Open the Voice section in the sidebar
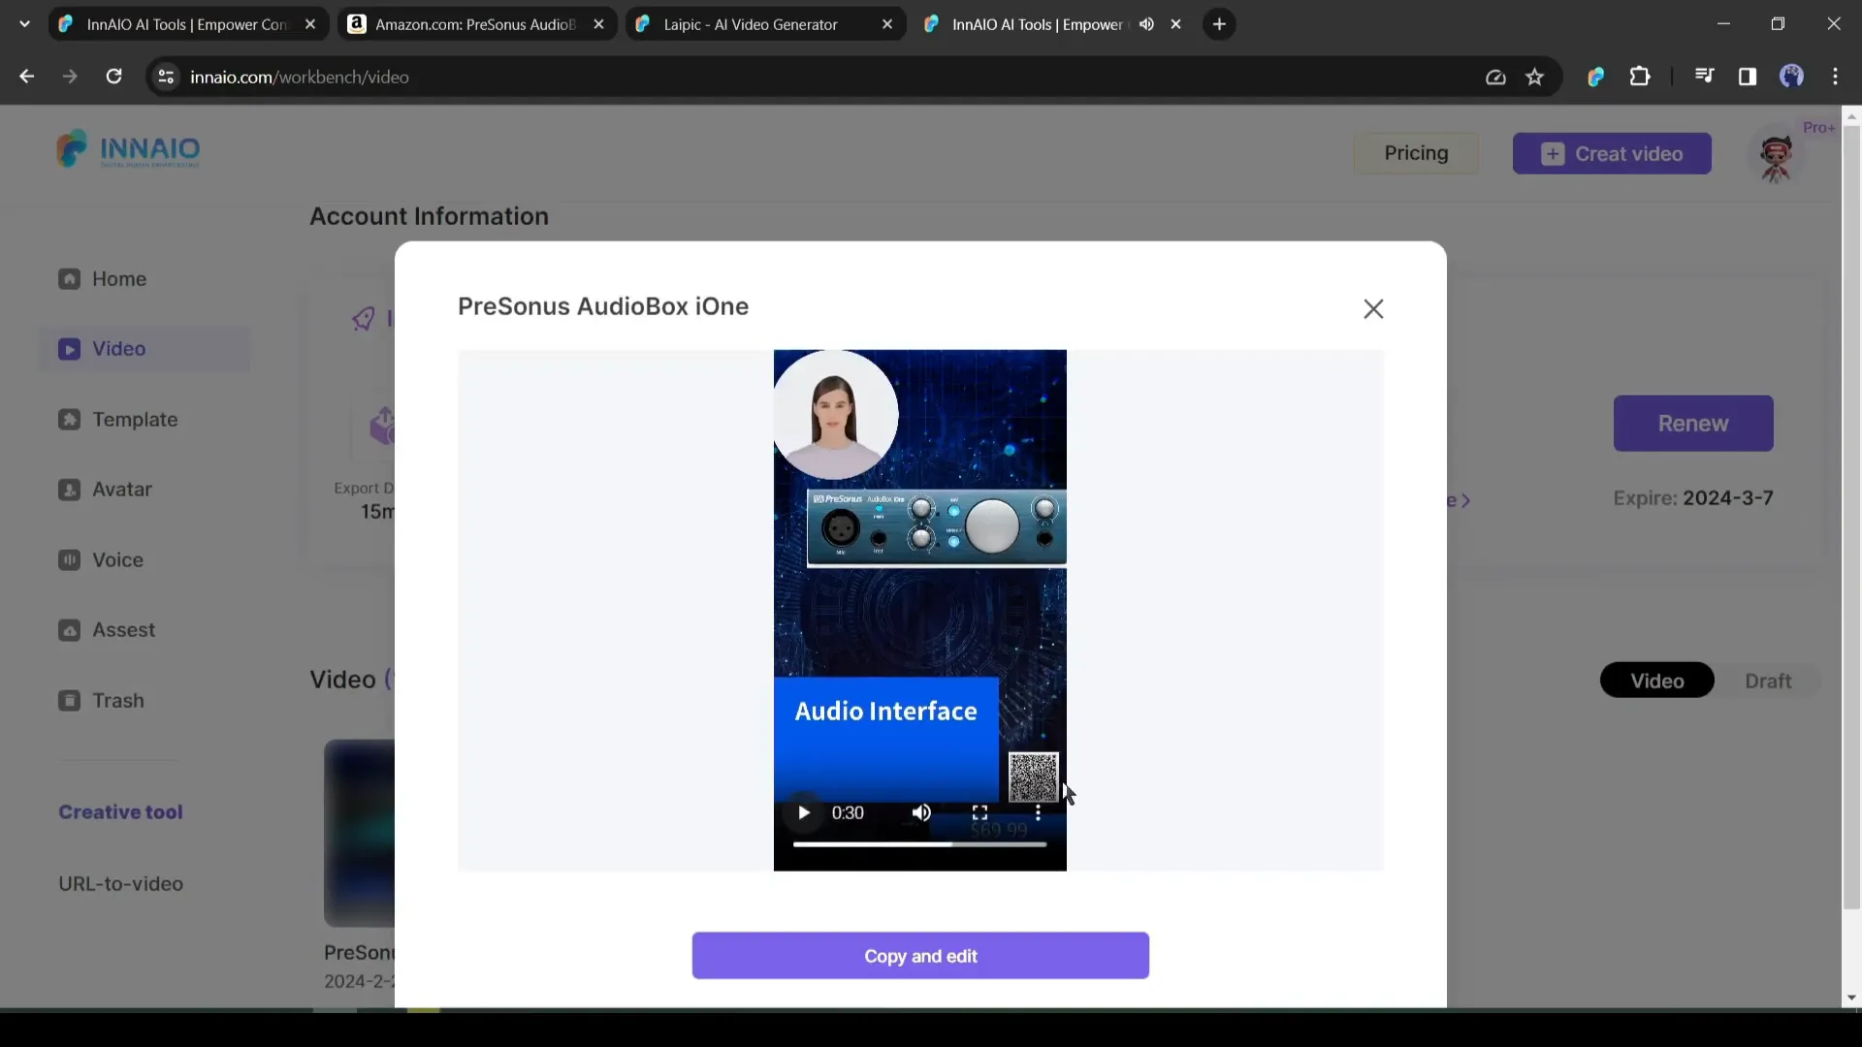The height and width of the screenshot is (1047, 1862). (x=101, y=560)
